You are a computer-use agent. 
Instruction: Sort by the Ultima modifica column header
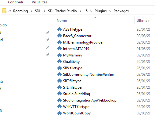[143, 21]
